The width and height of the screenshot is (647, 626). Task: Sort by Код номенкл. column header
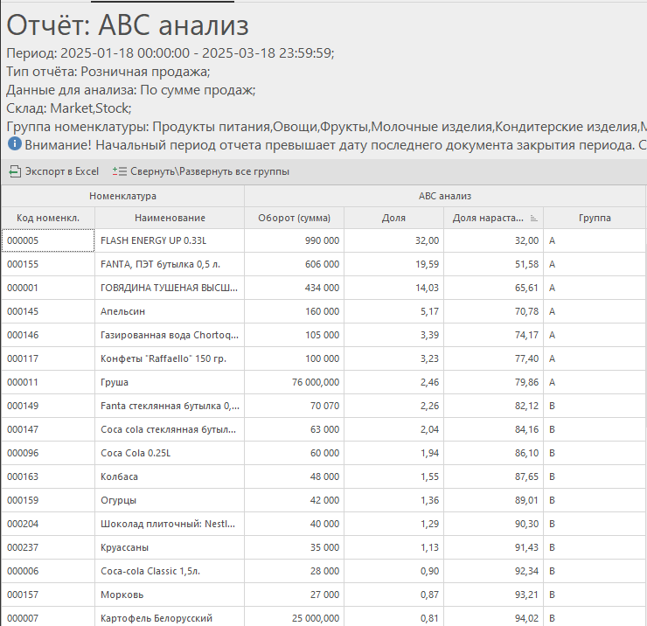pos(48,218)
